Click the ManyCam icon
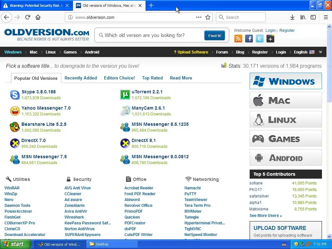This screenshot has width=332, height=249. [x=125, y=111]
